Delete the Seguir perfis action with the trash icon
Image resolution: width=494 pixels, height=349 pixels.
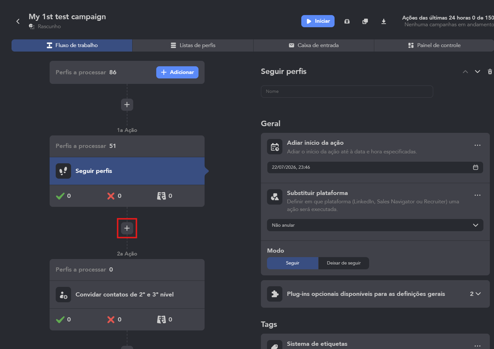(490, 72)
